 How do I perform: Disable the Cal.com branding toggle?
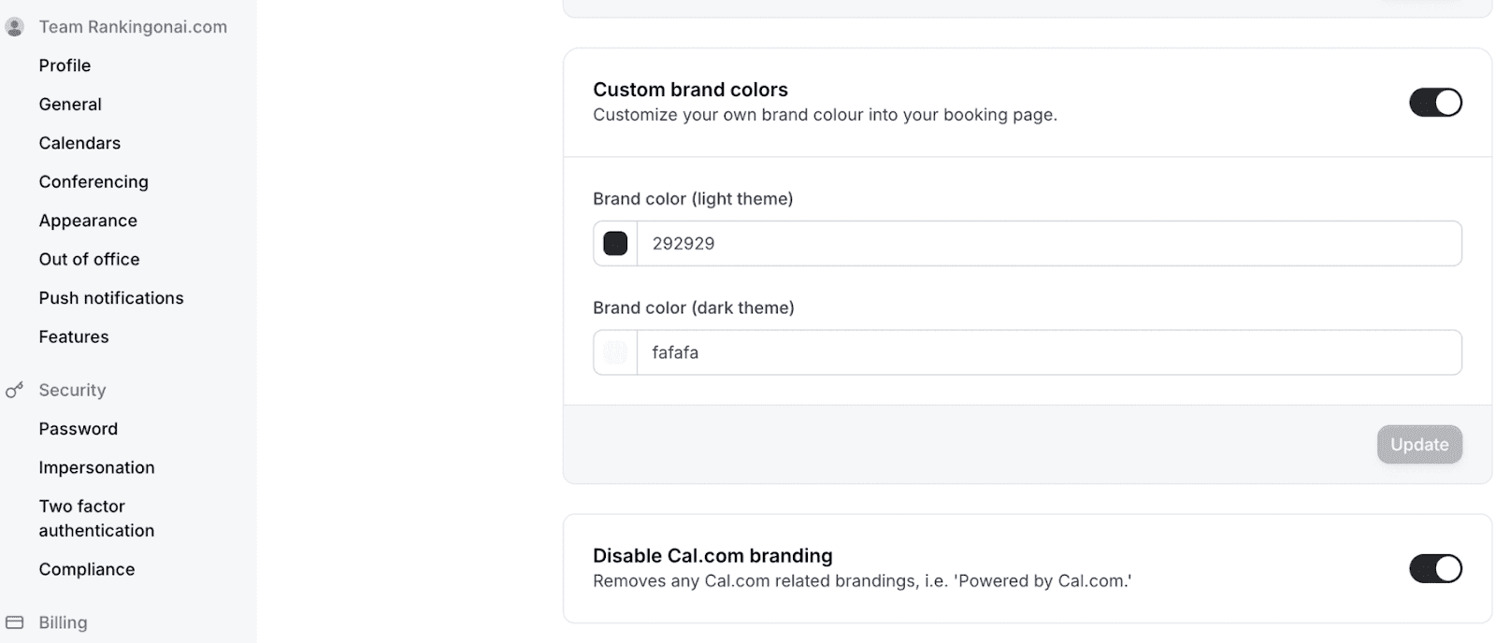tap(1436, 568)
